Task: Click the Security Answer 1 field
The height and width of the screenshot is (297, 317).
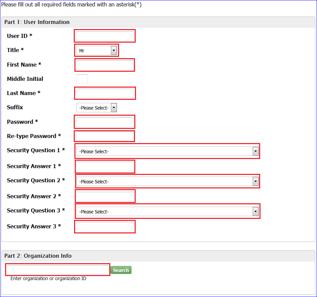Action: click(x=105, y=166)
